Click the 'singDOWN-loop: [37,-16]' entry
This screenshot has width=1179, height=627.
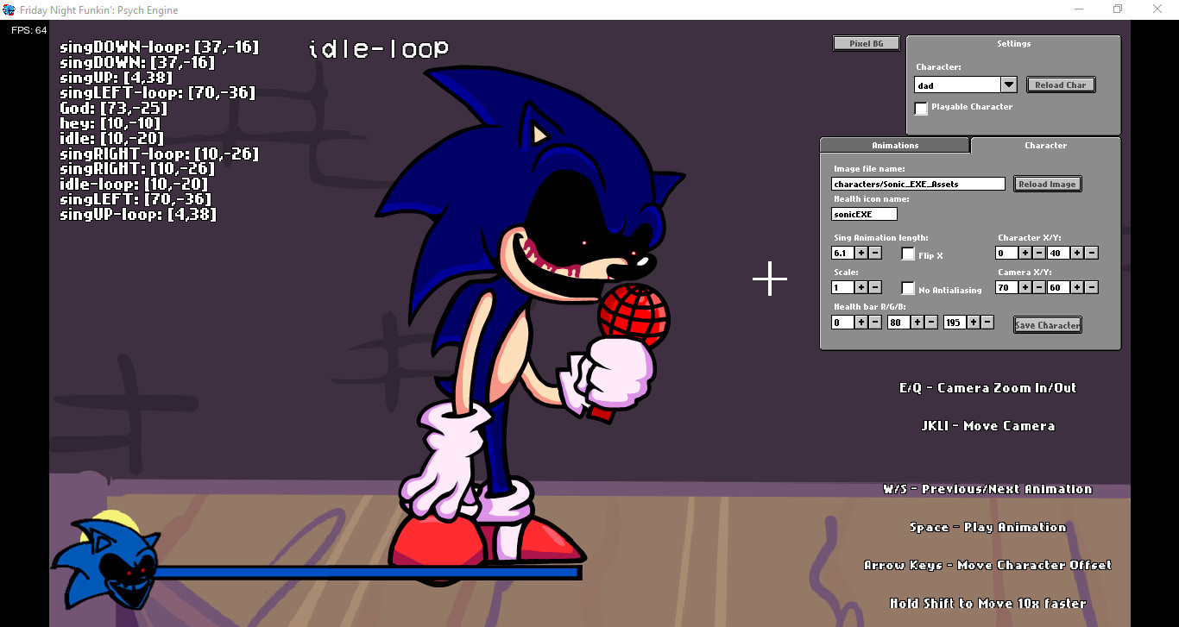coord(159,47)
